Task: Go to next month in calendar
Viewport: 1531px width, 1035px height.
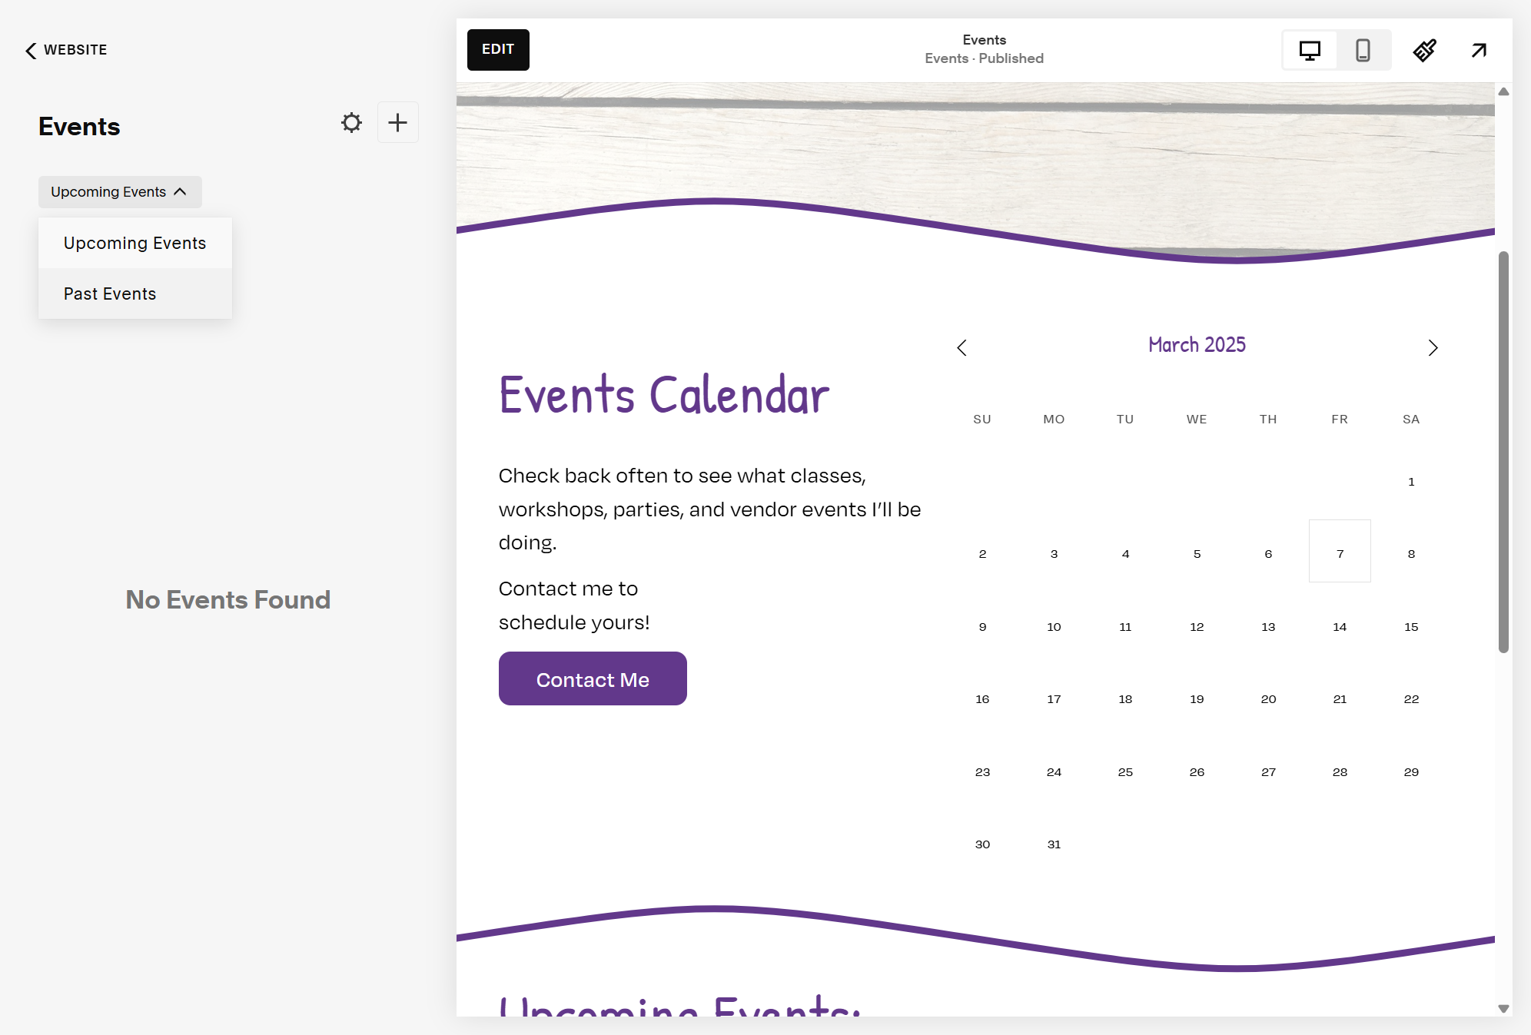Action: (1433, 347)
